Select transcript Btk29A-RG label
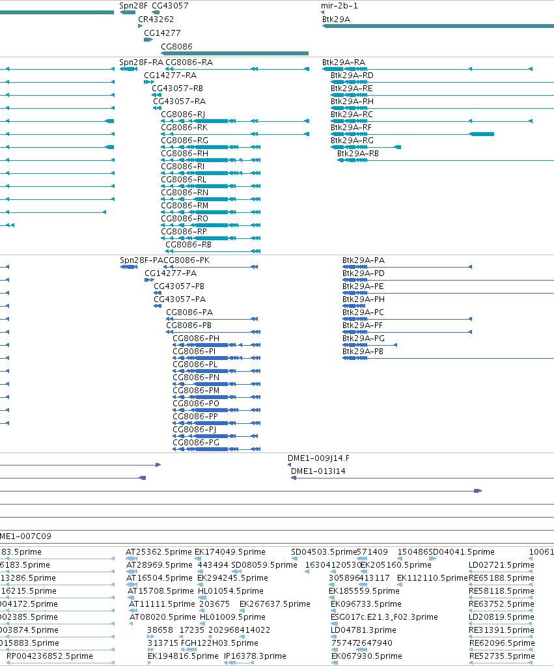The width and height of the screenshot is (554, 666). [x=352, y=140]
